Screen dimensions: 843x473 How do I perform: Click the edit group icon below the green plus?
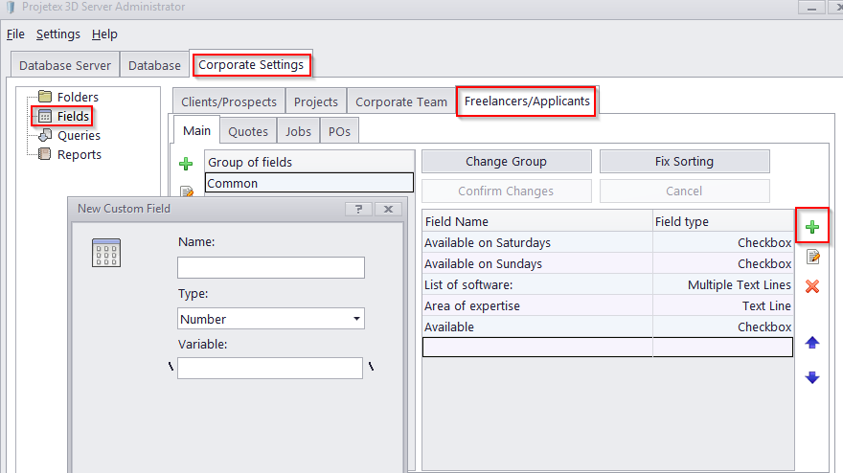tap(186, 191)
